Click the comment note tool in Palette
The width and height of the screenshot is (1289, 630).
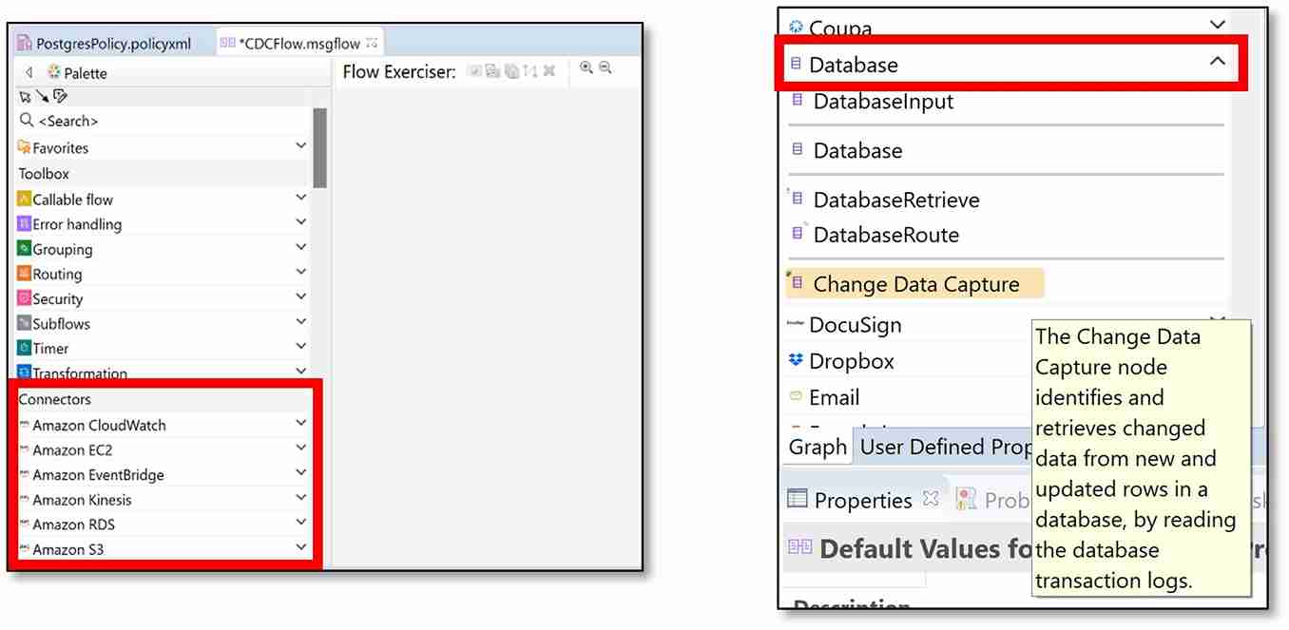(60, 96)
